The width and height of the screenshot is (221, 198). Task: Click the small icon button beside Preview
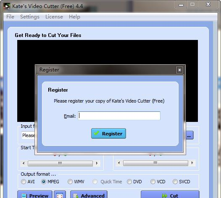60,195
